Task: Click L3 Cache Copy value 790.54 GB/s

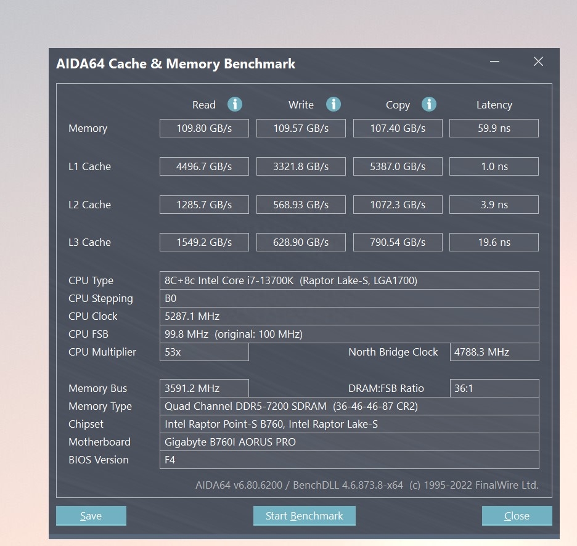Action: 398,242
